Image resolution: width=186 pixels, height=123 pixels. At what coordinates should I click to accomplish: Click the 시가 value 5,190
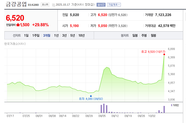pyautogui.click(x=74, y=26)
